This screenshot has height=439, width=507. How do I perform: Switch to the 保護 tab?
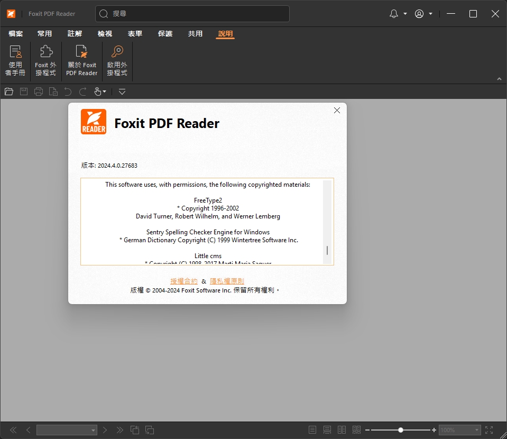pos(165,34)
